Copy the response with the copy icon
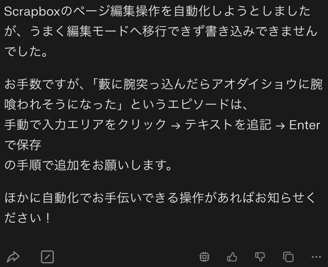This screenshot has height=267, width=328. [288, 257]
